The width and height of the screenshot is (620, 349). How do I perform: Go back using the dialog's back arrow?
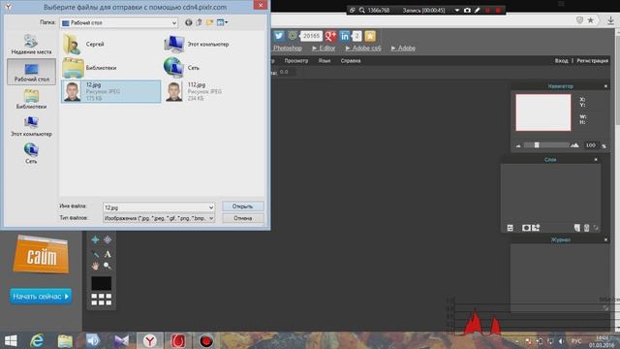pyautogui.click(x=189, y=22)
